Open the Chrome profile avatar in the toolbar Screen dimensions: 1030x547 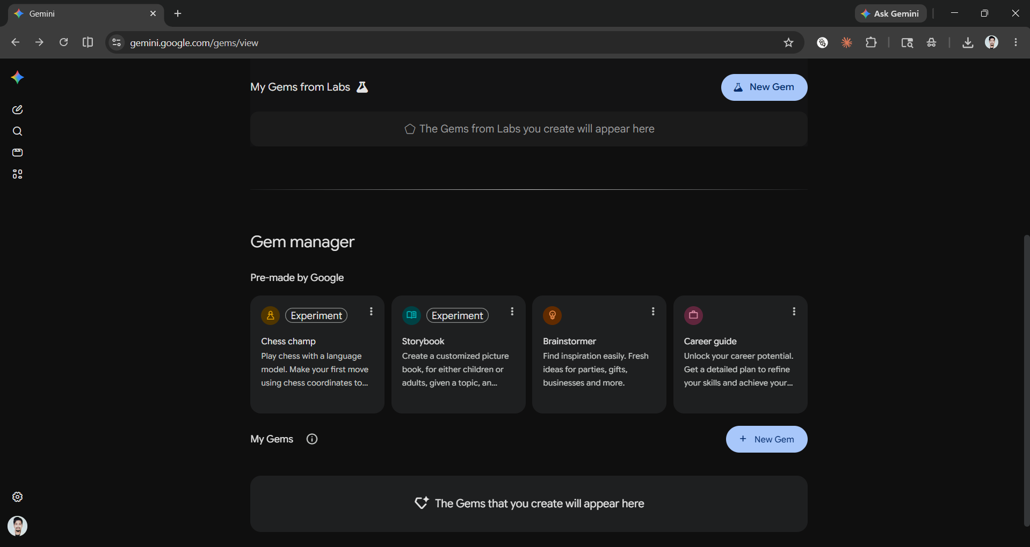pos(992,42)
